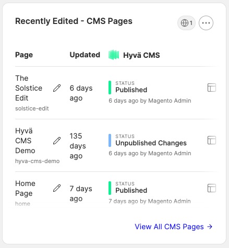Click the pencil edit icon for Hyvä CMS Demo

pyautogui.click(x=57, y=141)
